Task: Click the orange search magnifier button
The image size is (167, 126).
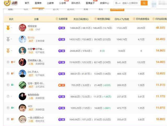Action: 144,3
